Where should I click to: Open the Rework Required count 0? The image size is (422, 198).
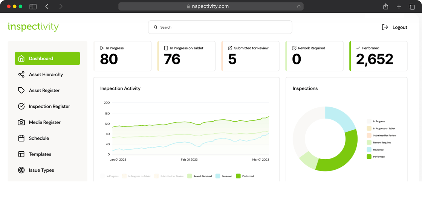297,59
